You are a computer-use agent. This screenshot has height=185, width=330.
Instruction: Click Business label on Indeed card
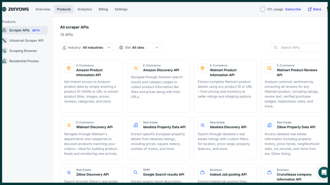click(216, 170)
